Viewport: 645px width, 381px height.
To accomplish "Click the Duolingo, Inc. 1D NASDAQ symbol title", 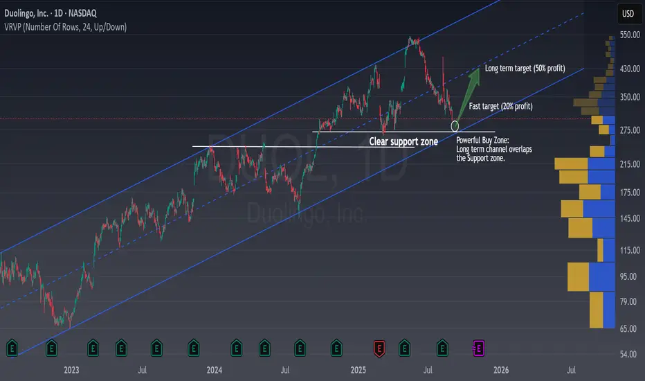I will [x=51, y=13].
